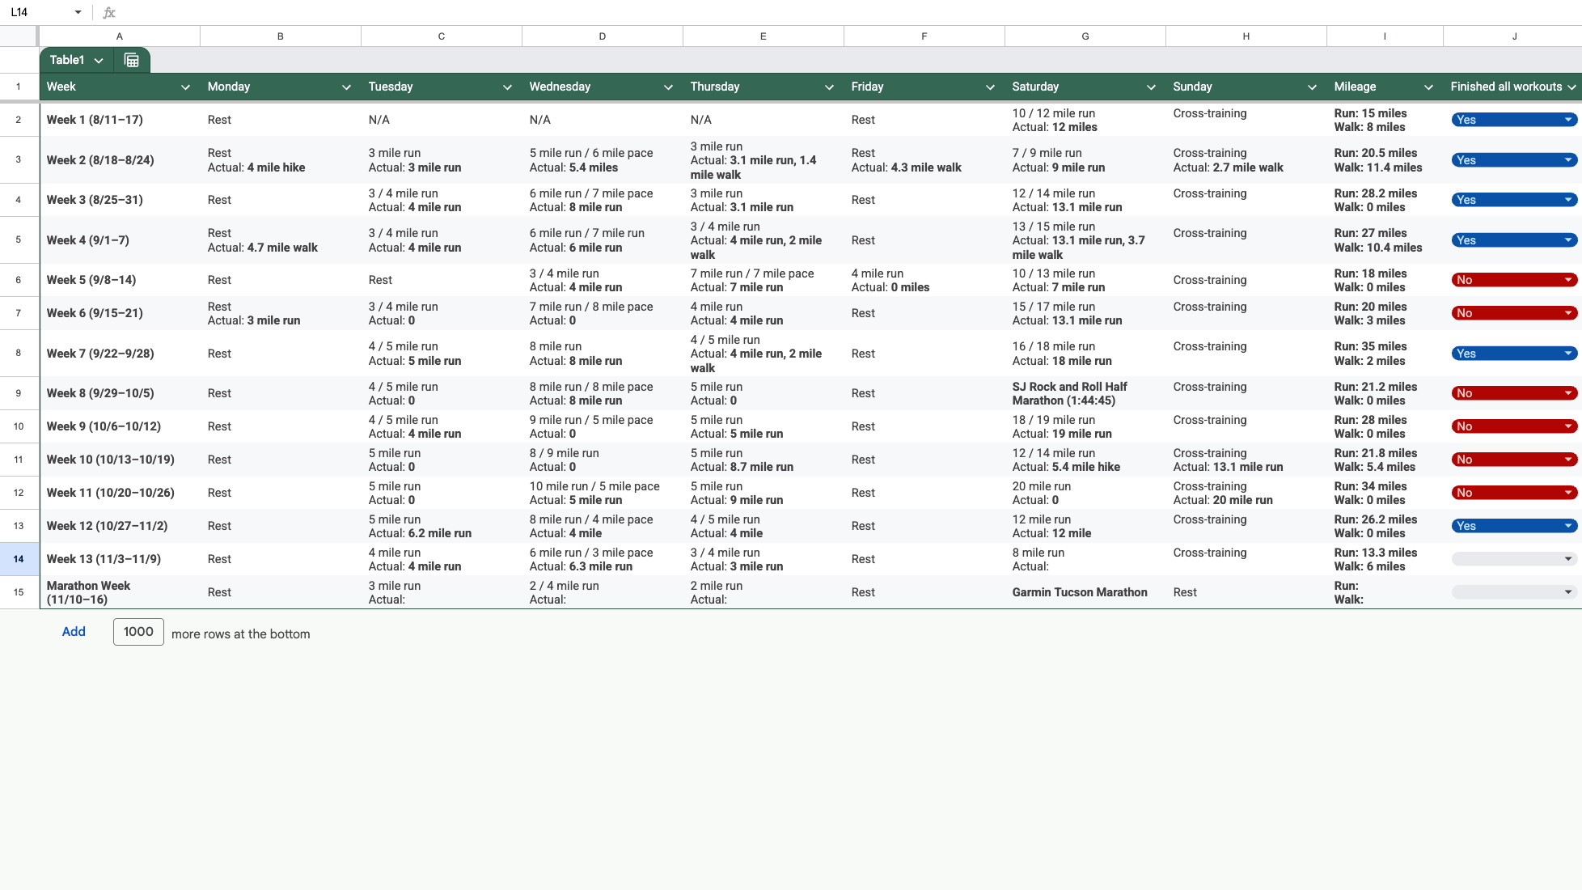Click the 1000 rows input field
The image size is (1582, 890).
137,631
